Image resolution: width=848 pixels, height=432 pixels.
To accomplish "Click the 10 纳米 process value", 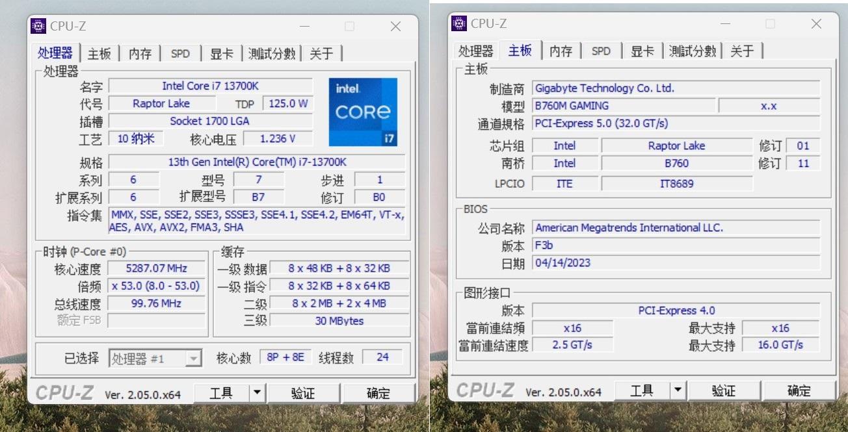I will pos(135,138).
